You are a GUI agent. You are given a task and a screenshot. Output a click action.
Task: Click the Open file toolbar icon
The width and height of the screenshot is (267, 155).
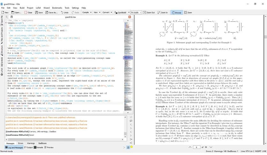coord(16,12)
